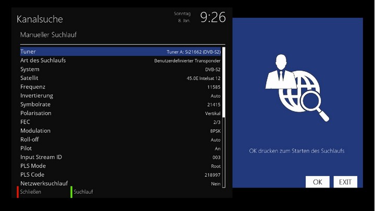Select the PLS Mode label
Viewport: 375px width, 211px height.
[x=33, y=166]
